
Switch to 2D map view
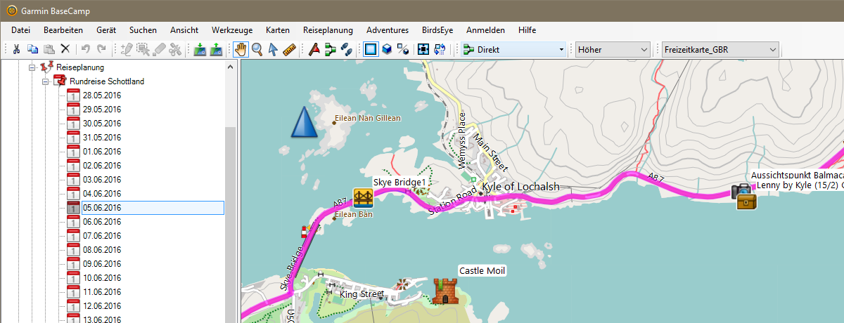(371, 49)
